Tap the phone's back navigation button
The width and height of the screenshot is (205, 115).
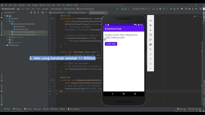coord(112,94)
